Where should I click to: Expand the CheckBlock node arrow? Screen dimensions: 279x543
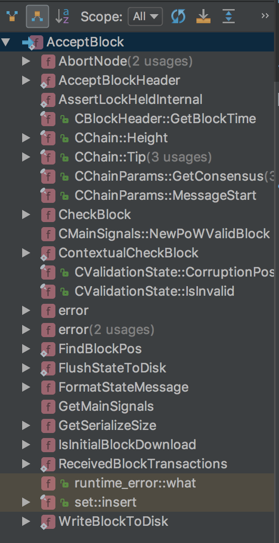click(26, 214)
